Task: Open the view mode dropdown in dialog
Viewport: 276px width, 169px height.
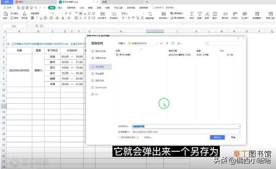Action: coord(179,43)
